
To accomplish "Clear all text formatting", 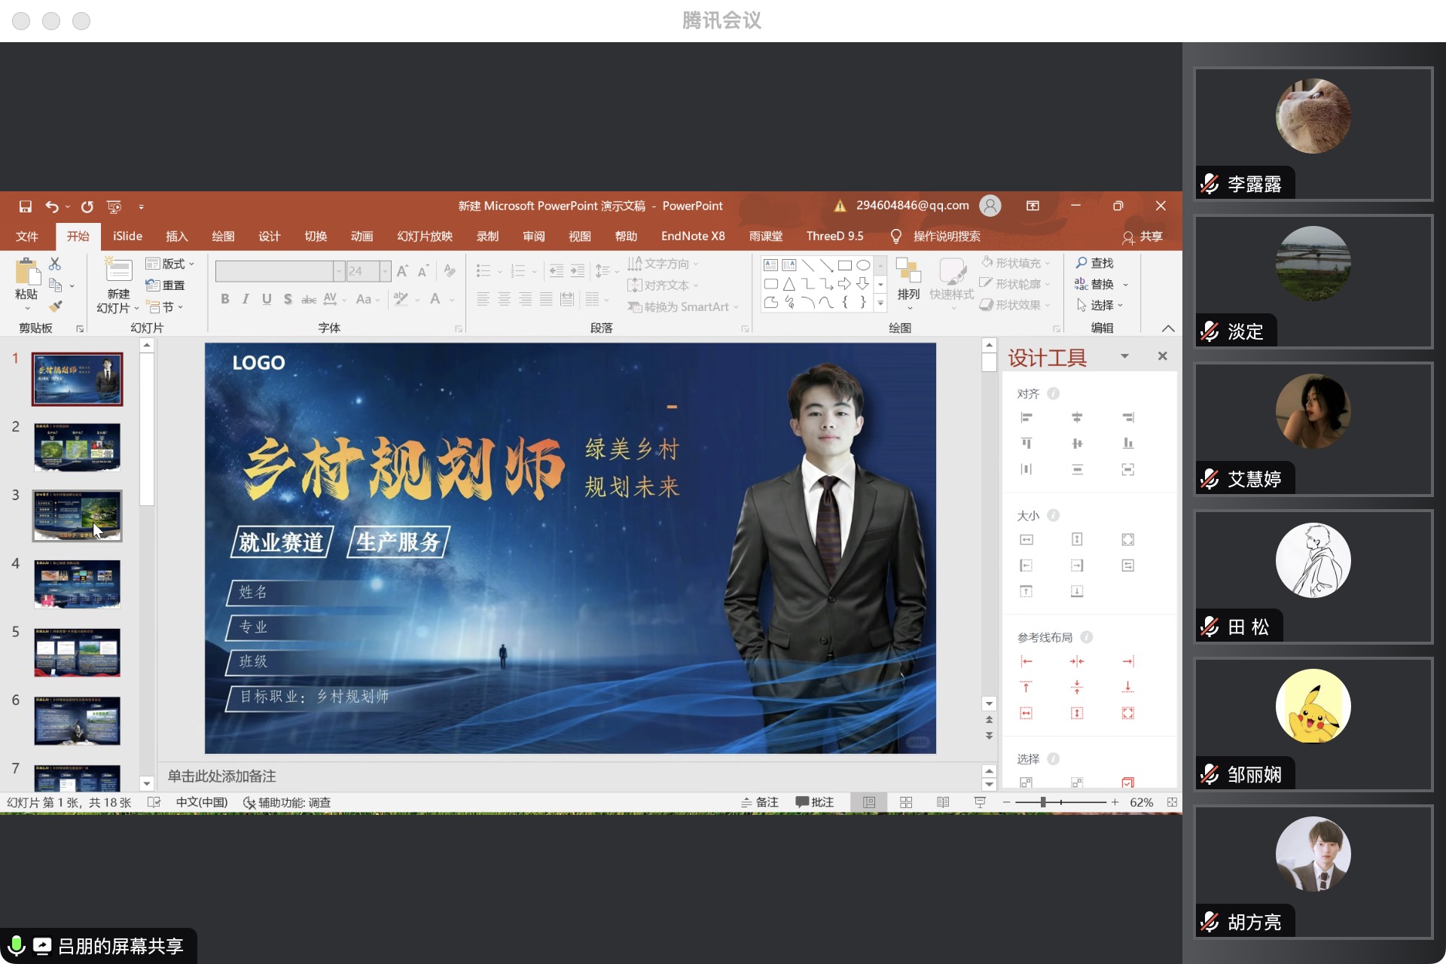I will coord(450,271).
